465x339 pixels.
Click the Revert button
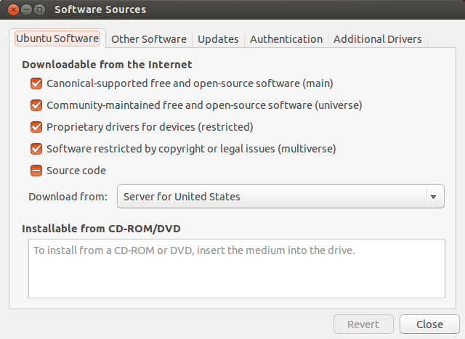[363, 324]
